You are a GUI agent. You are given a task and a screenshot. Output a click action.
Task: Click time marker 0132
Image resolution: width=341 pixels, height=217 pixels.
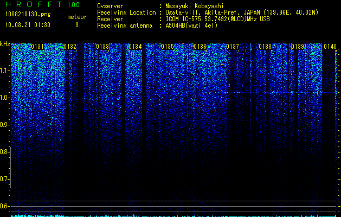click(x=70, y=47)
